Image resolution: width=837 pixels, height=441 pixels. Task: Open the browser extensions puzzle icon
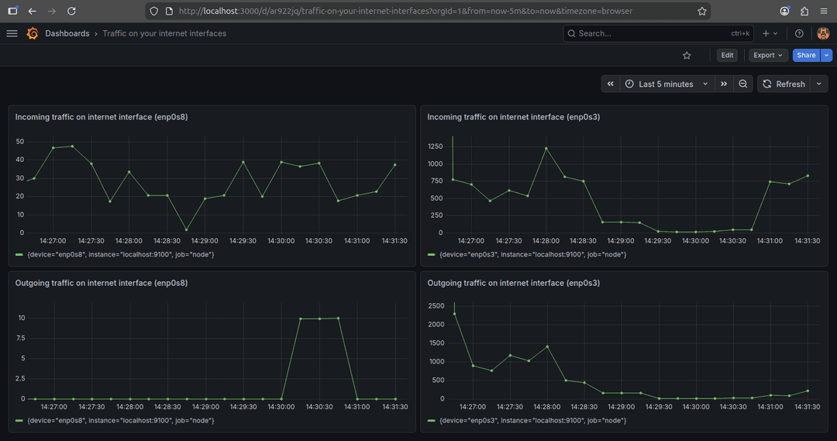(804, 11)
